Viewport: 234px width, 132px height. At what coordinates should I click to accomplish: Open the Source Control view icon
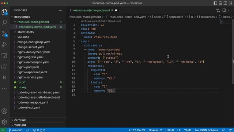(4, 34)
